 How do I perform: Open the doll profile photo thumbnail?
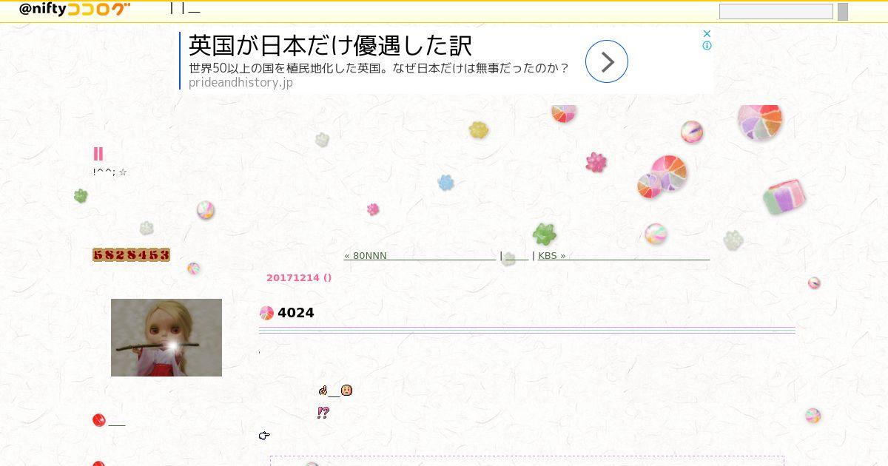pyautogui.click(x=166, y=337)
